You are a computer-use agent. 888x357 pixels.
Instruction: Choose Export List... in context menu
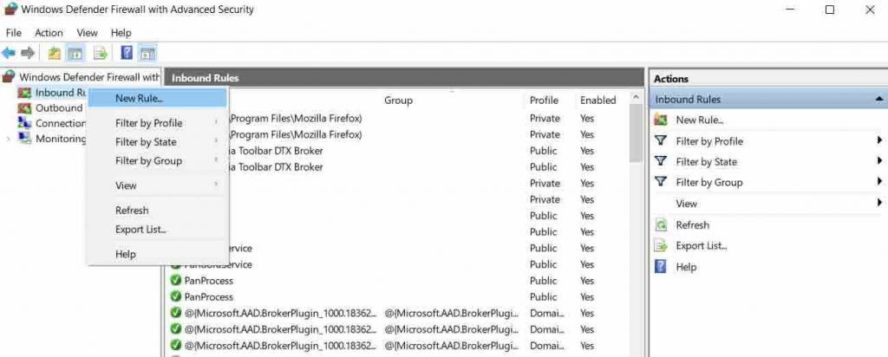[x=158, y=229]
